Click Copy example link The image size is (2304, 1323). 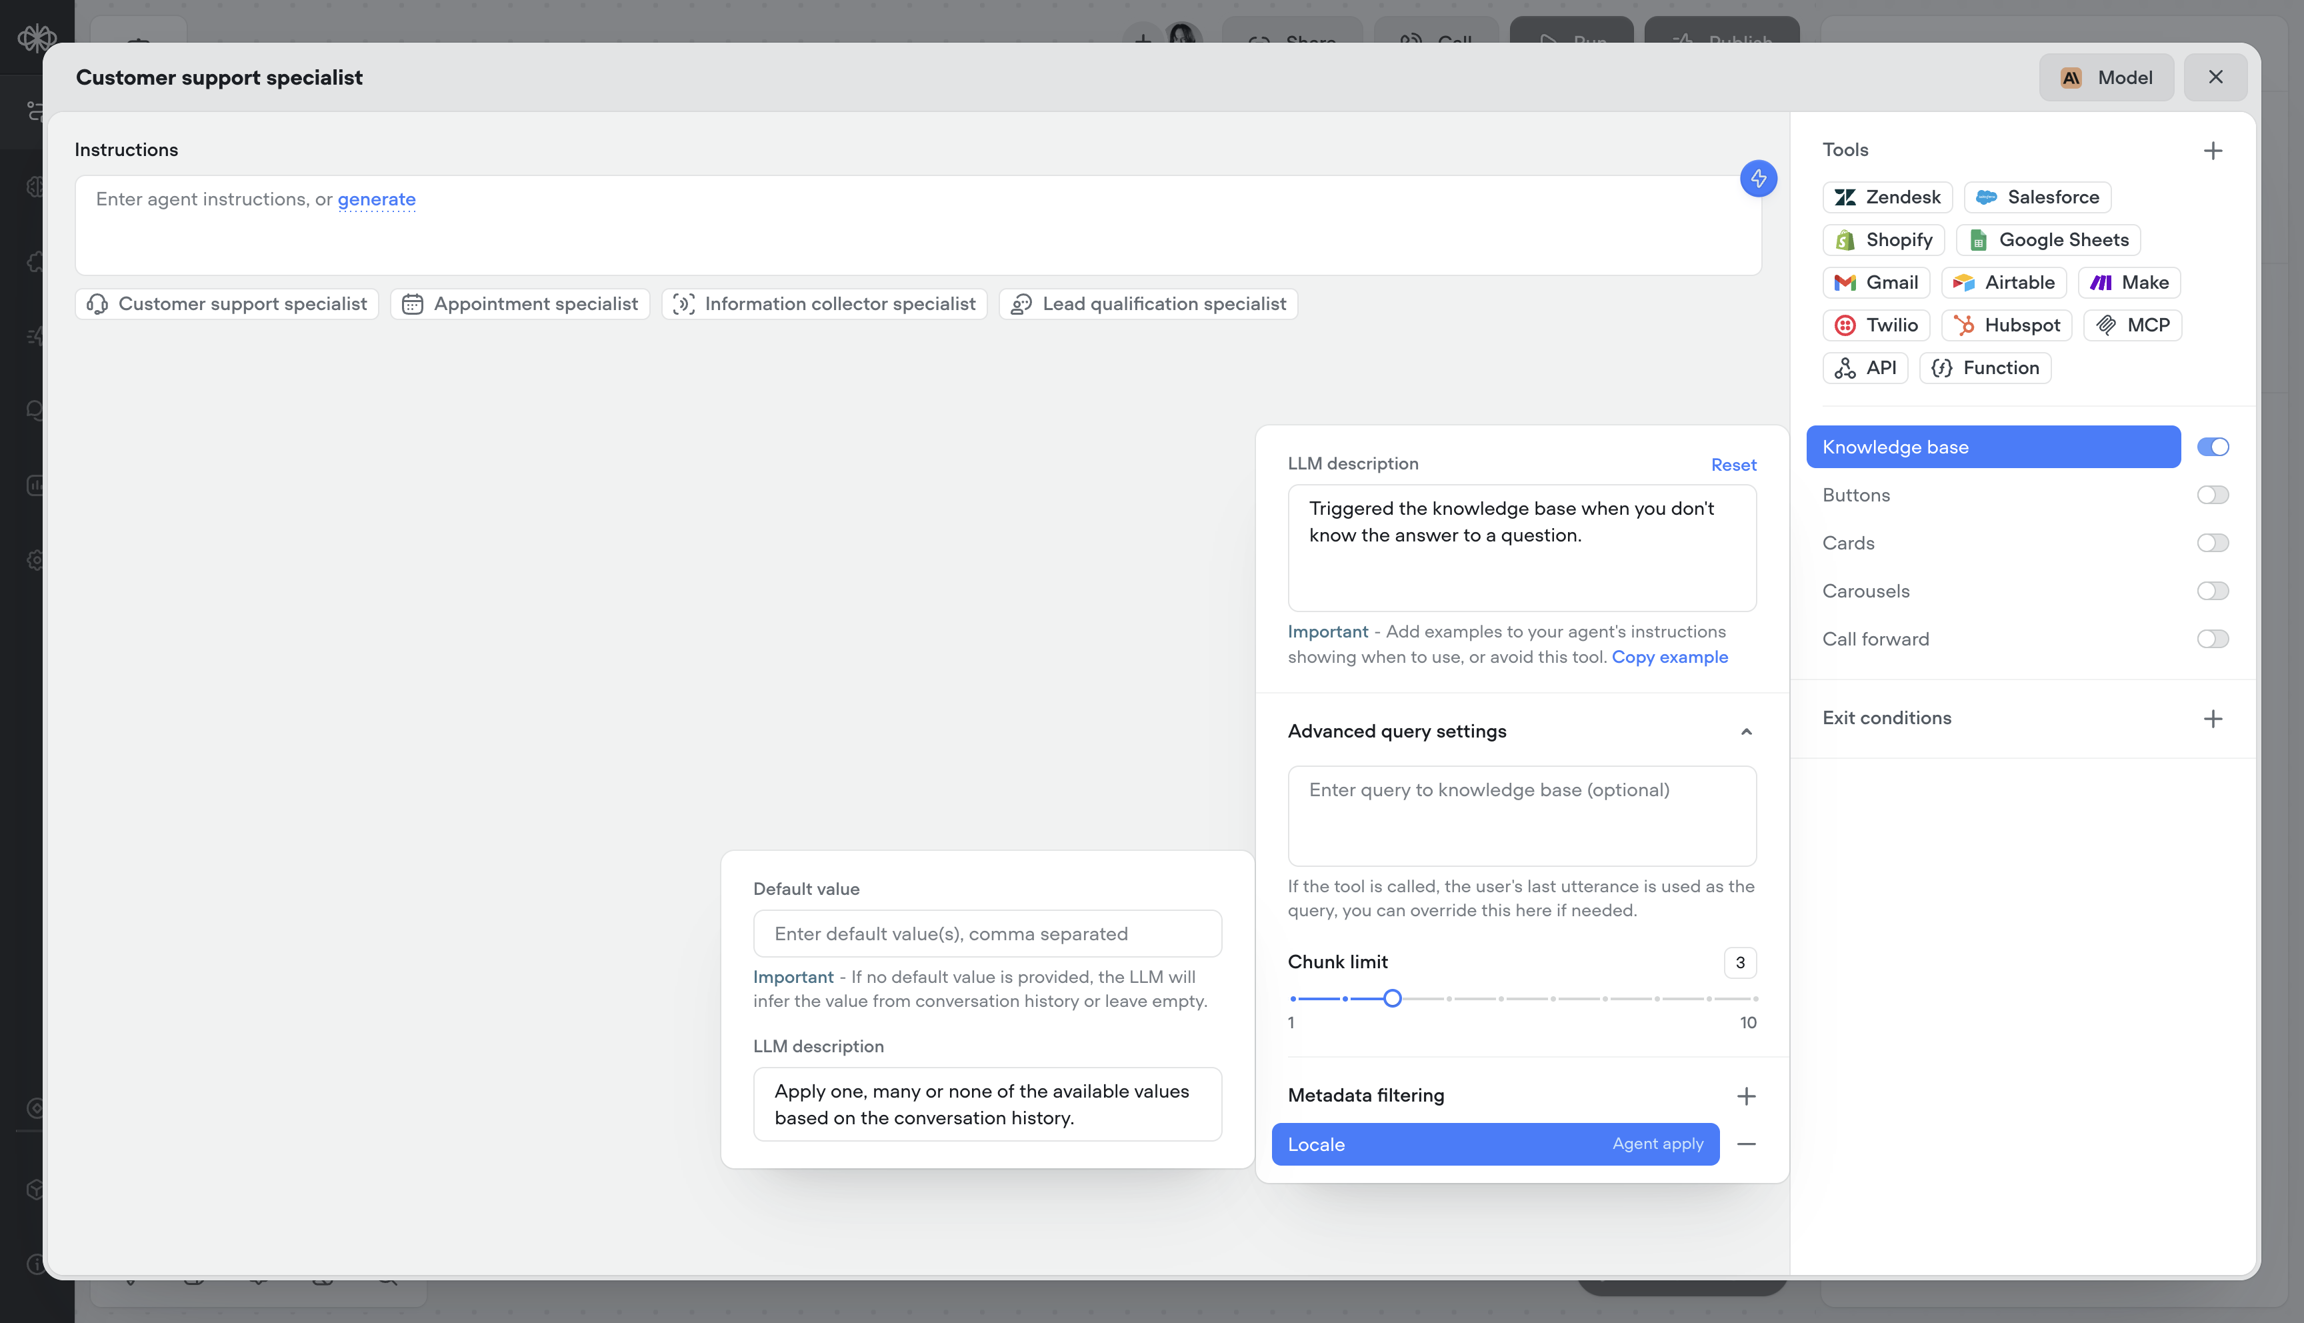coord(1670,656)
